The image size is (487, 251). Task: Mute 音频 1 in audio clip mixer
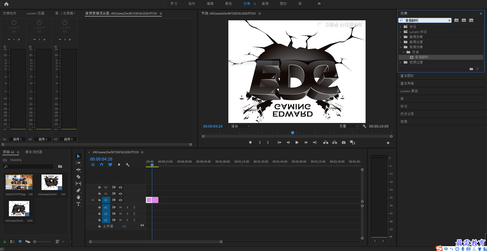9,39
